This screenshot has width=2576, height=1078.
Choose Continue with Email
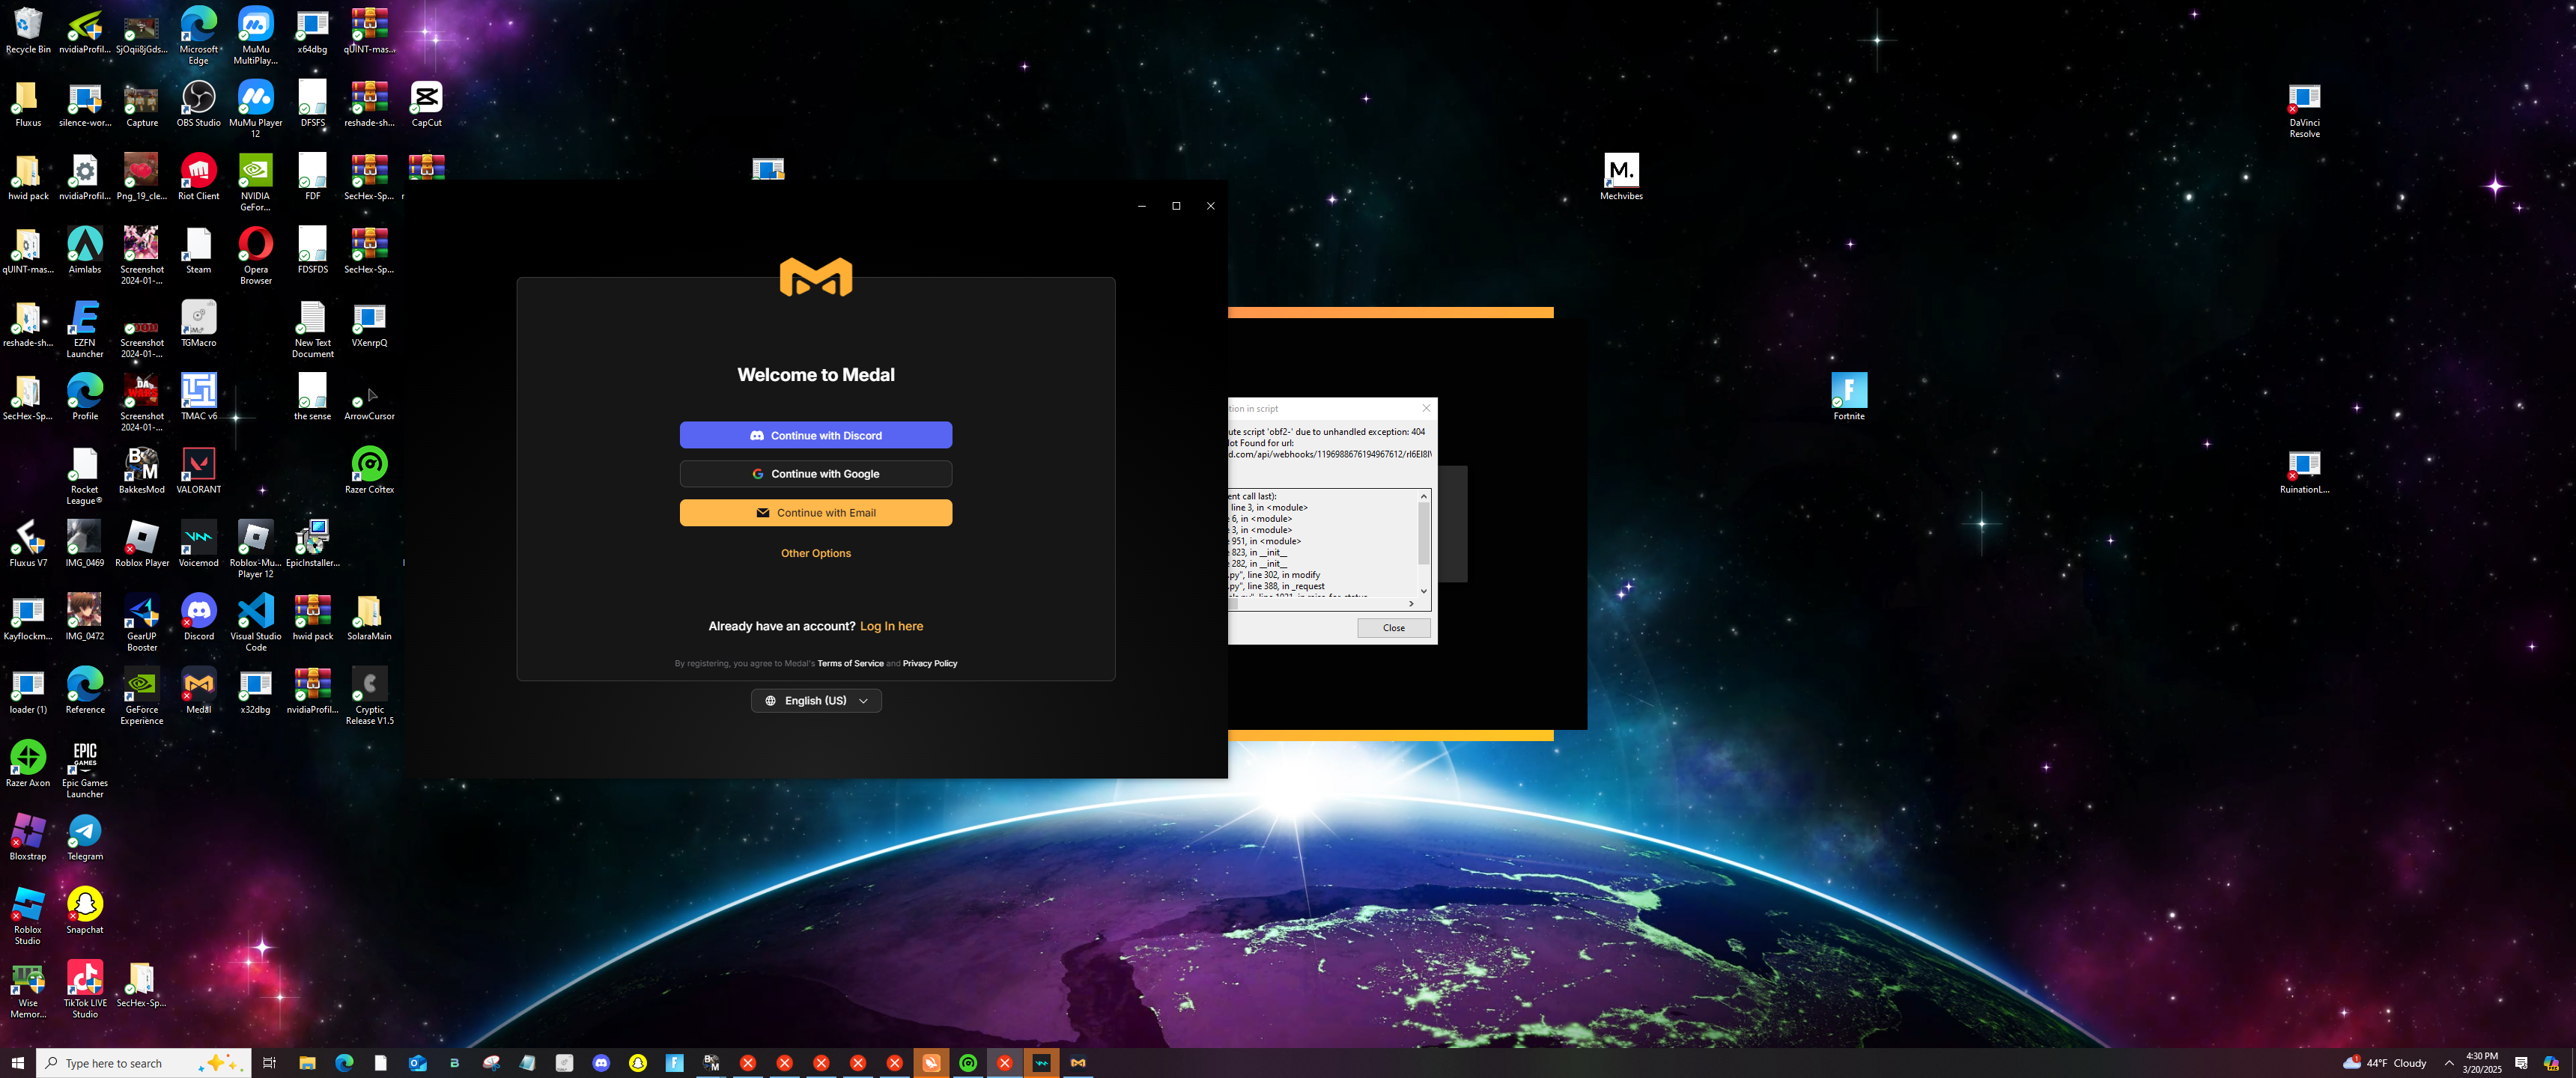pos(815,513)
